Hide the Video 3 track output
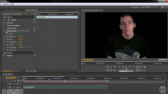Screen dimensions: 168x94 (8, 84)
